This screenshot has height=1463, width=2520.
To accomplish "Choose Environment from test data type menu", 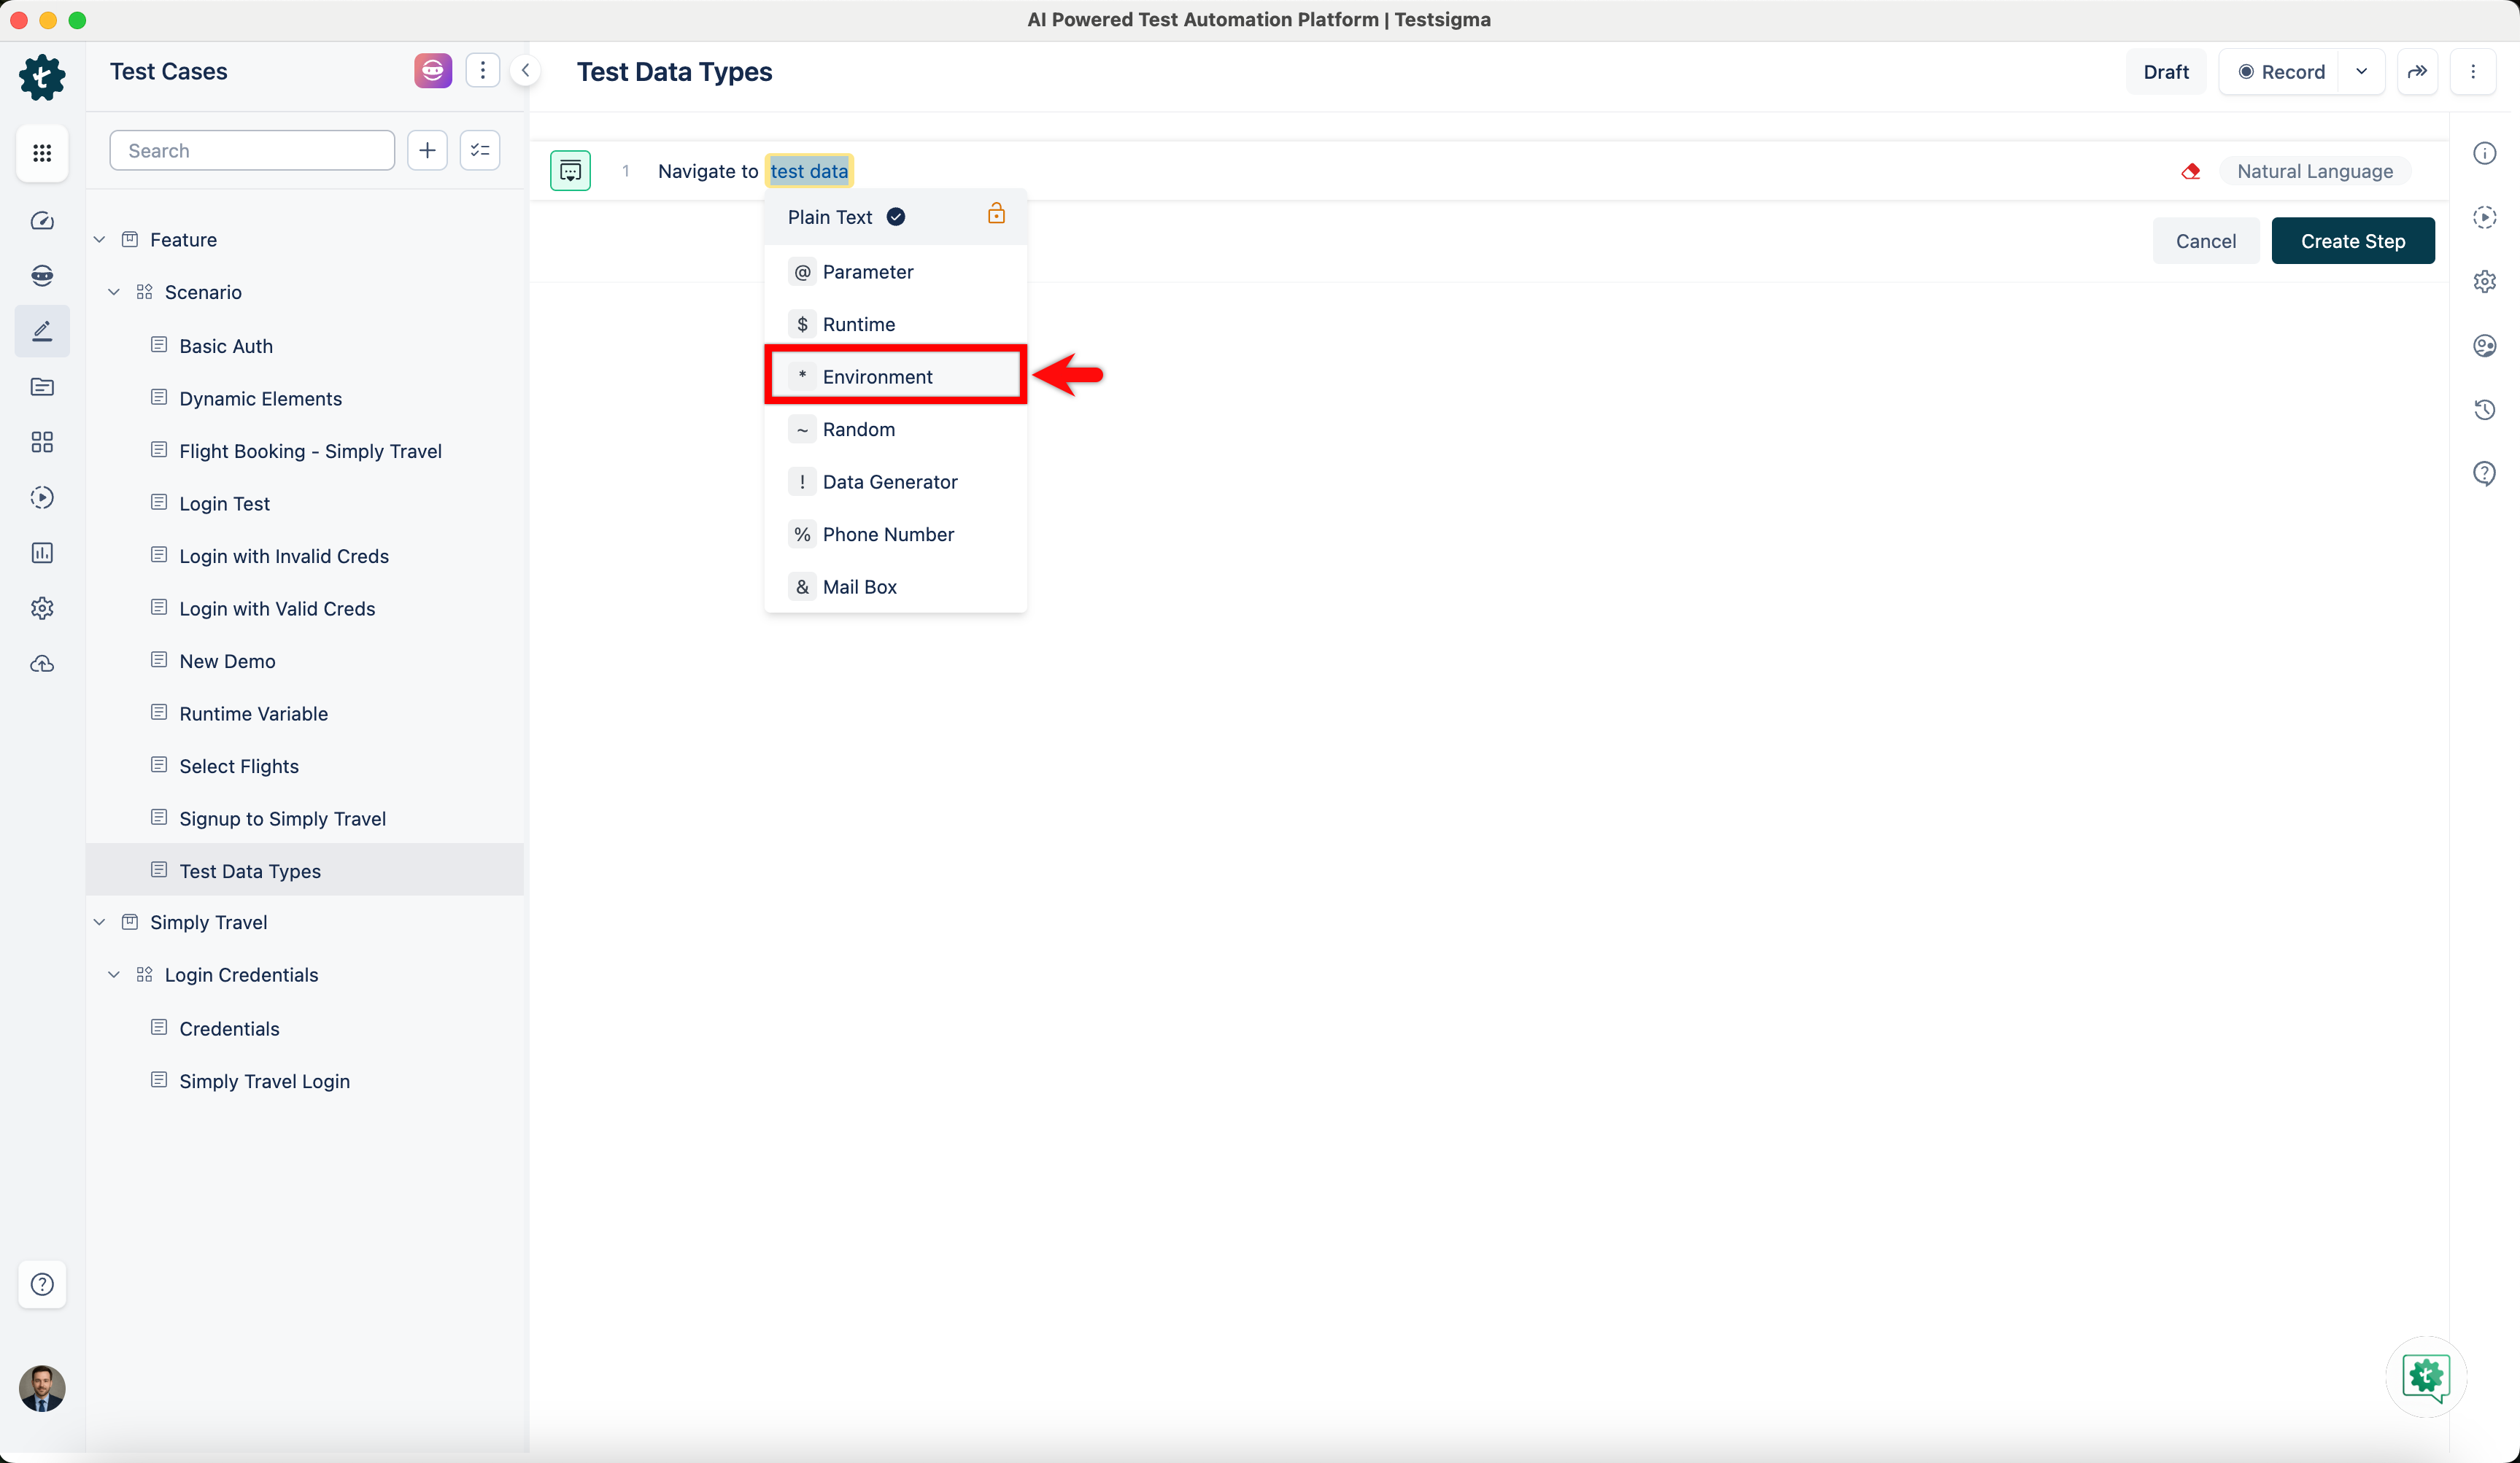I will pos(877,377).
